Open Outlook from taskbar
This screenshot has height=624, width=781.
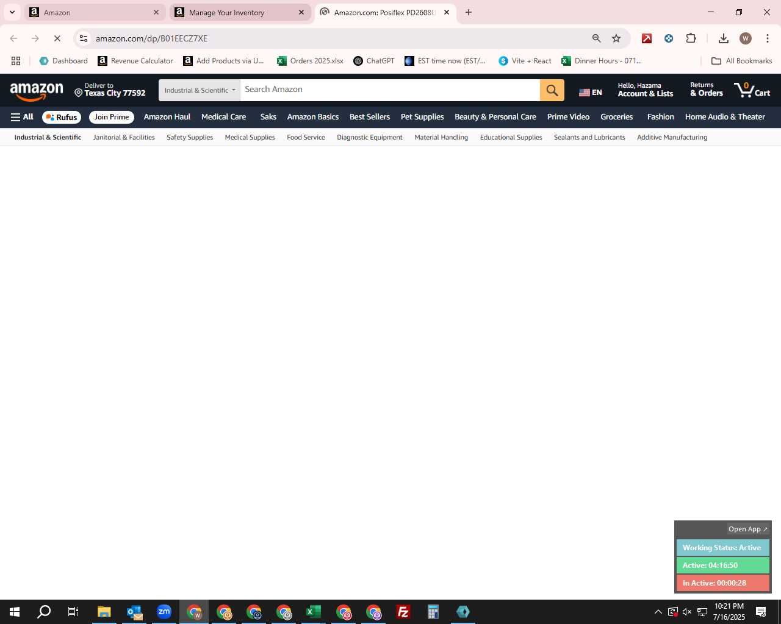[134, 612]
